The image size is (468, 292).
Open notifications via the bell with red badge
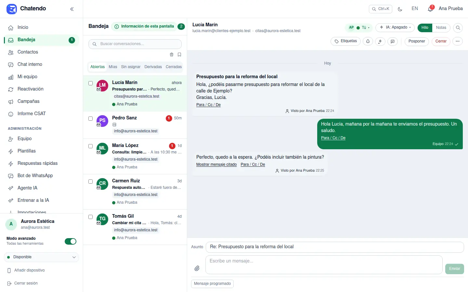coord(431,9)
